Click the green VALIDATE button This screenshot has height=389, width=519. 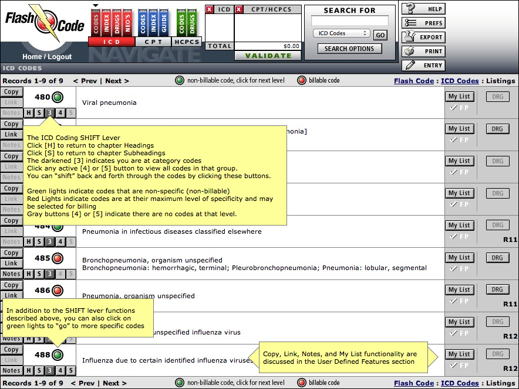[268, 56]
